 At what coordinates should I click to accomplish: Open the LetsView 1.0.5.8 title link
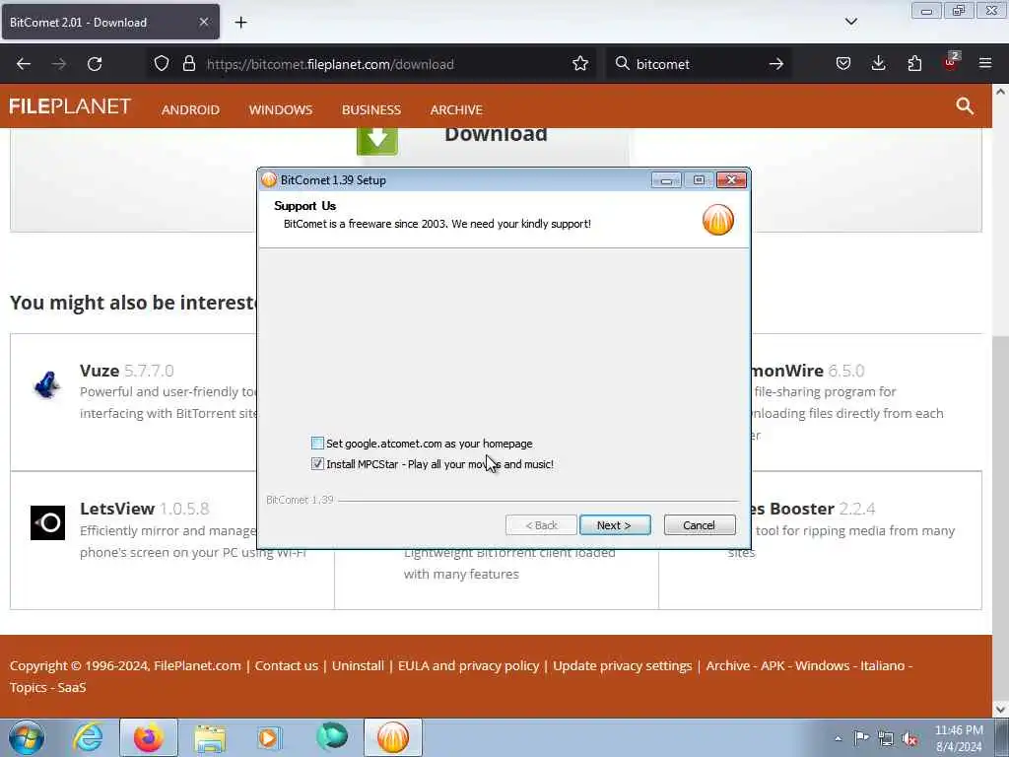144,509
